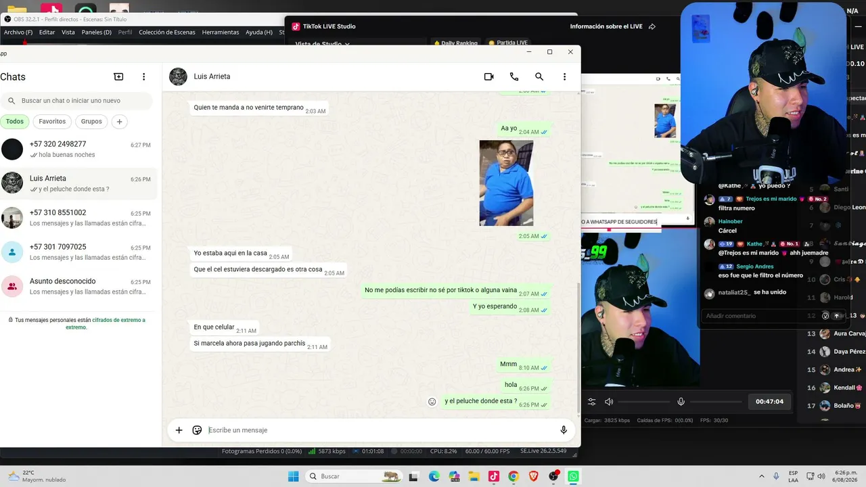Click the ESP LAA language indicator
This screenshot has width=866, height=487.
(x=794, y=476)
